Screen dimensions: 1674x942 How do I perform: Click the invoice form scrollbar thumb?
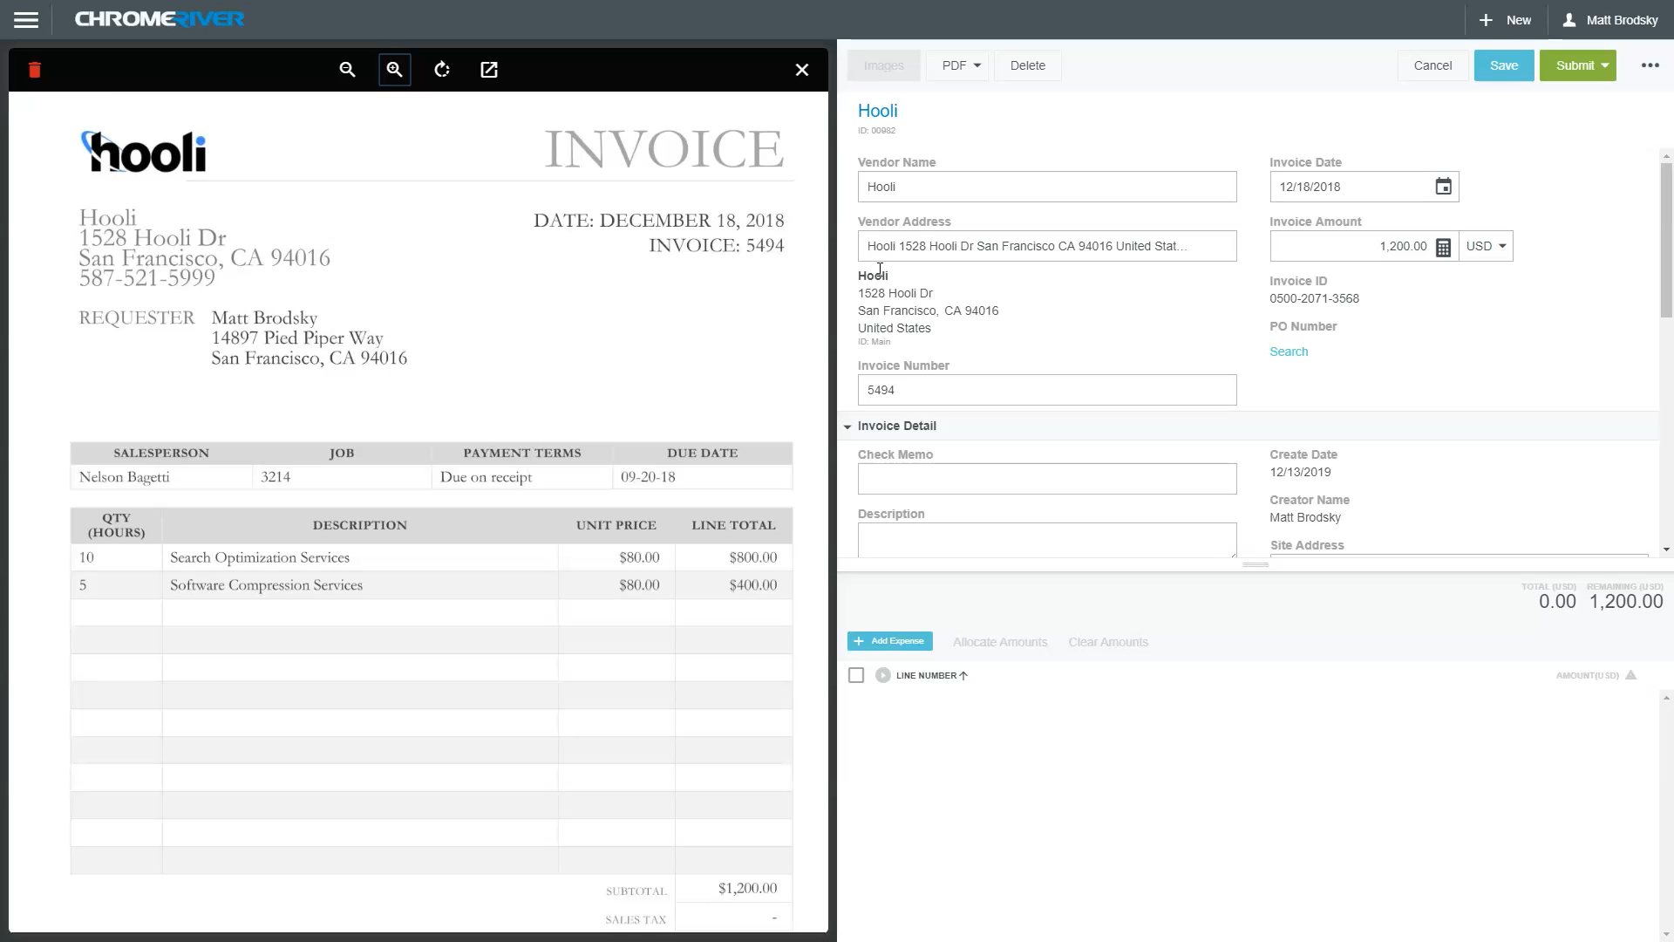point(1666,240)
